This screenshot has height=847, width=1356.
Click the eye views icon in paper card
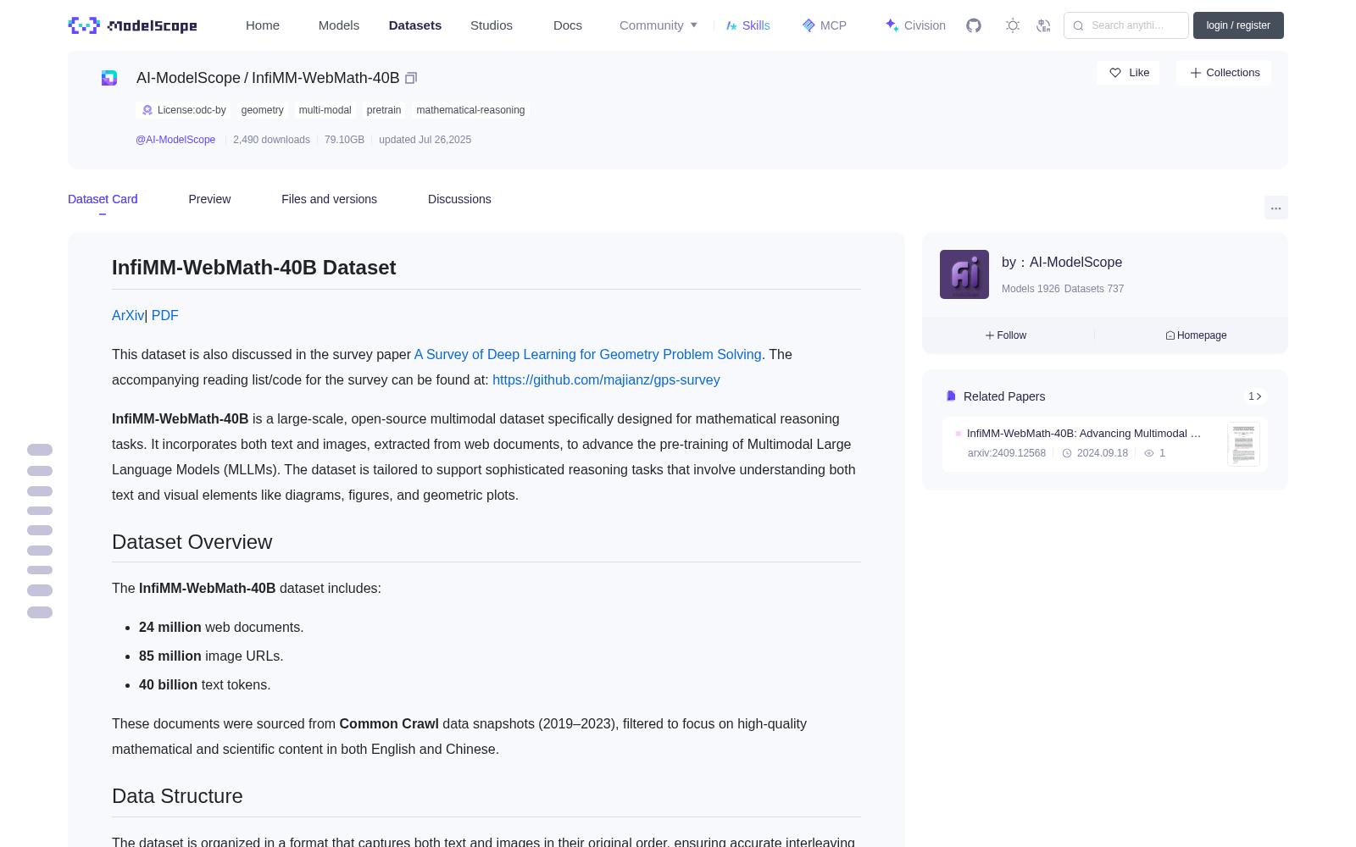pyautogui.click(x=1149, y=453)
